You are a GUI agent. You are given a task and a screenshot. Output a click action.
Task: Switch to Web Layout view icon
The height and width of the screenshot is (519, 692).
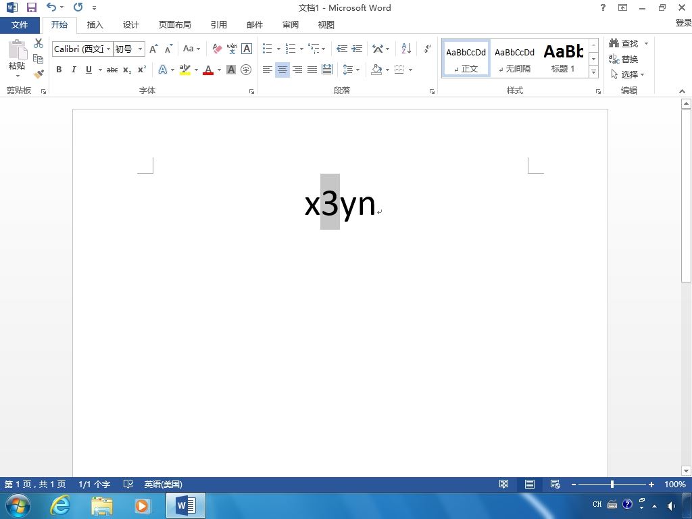coord(555,484)
